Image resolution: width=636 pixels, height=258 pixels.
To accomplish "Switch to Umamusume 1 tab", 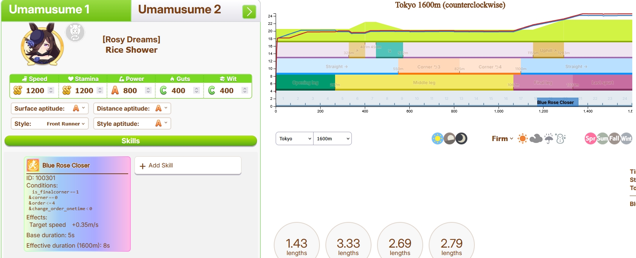I will point(66,11).
